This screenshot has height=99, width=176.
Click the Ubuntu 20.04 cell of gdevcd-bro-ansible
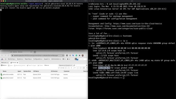tap(37, 75)
